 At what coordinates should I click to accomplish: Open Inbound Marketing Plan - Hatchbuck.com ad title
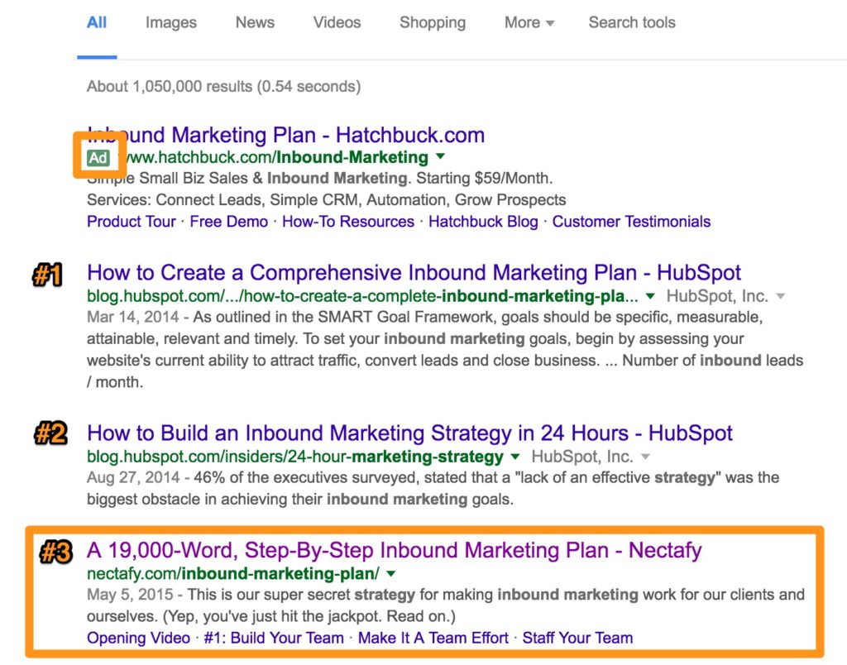coord(285,135)
